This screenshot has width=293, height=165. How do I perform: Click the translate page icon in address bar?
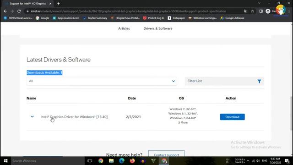click(245, 11)
